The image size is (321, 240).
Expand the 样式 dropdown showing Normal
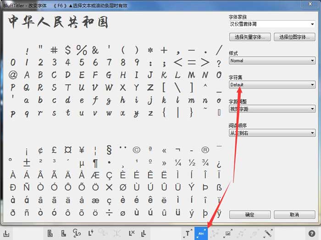tap(272, 61)
